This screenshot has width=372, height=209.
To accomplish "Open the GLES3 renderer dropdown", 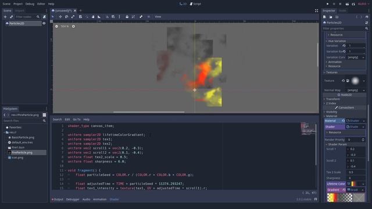I will coord(364,4).
